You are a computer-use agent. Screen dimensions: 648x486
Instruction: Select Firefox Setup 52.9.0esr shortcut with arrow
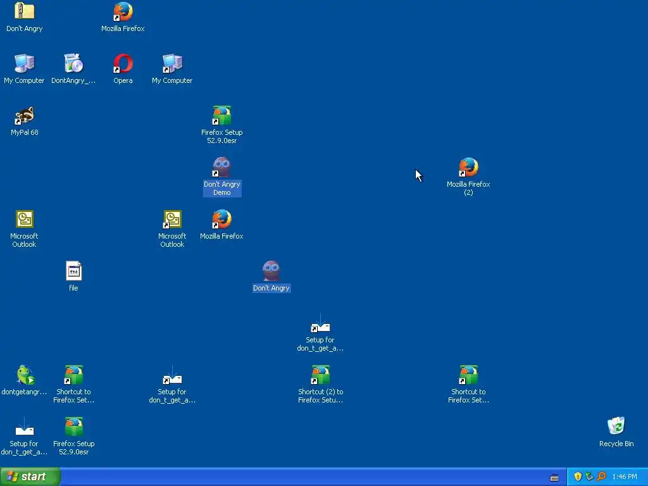tap(221, 115)
